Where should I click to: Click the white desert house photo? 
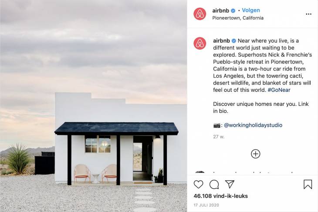[x=94, y=106]
